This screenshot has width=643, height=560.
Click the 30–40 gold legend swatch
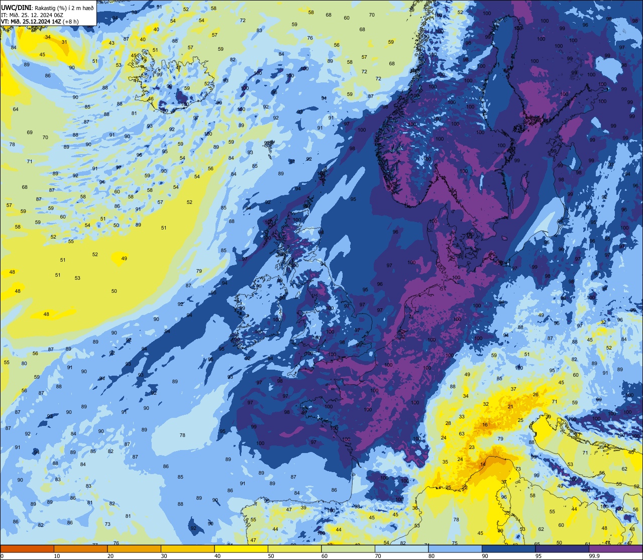(187, 548)
